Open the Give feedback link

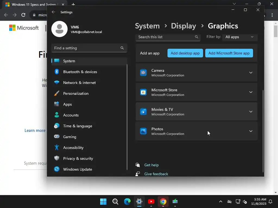pos(156,174)
